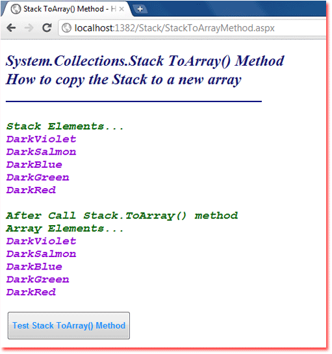The height and width of the screenshot is (354, 332).
Task: Click the favicon on the browser tab
Action: [x=16, y=9]
